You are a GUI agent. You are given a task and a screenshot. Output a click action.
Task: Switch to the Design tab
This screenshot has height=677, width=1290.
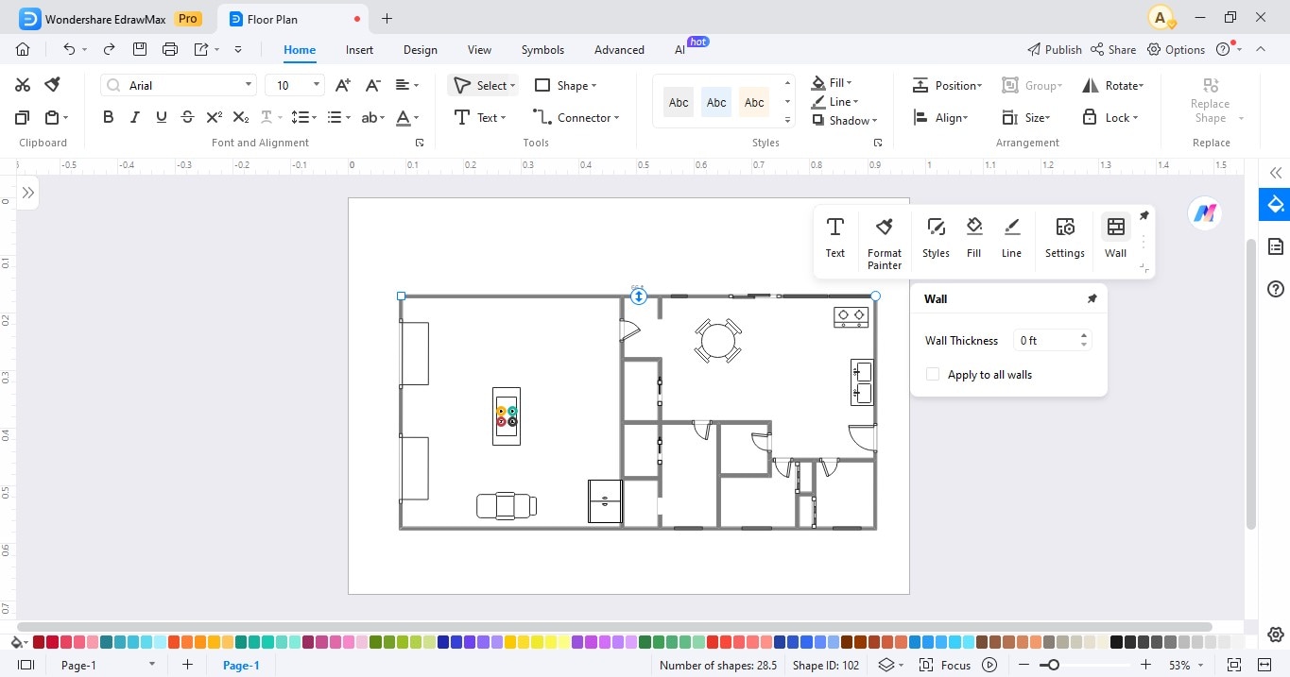click(x=420, y=50)
